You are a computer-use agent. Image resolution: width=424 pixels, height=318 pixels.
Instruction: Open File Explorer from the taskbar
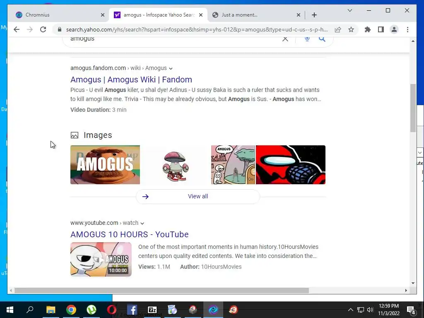pyautogui.click(x=51, y=310)
